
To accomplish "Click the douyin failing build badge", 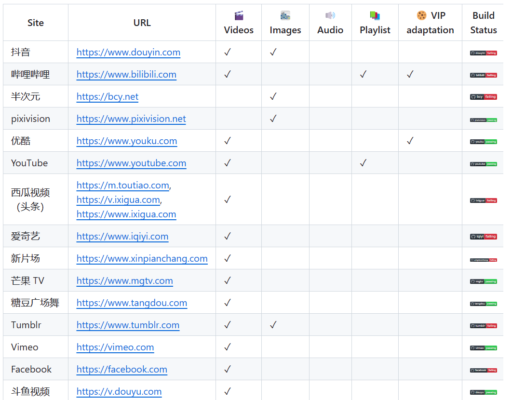I will (483, 53).
